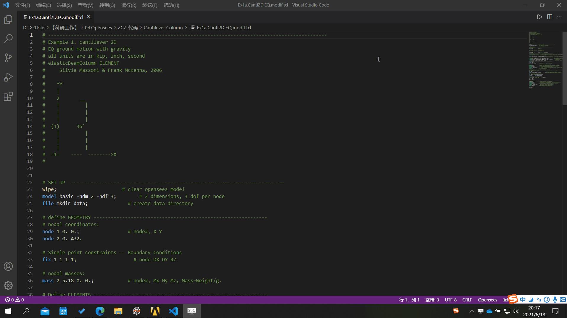Click the 'wipe;' command on line 23
Image resolution: width=567 pixels, height=318 pixels.
pos(49,189)
